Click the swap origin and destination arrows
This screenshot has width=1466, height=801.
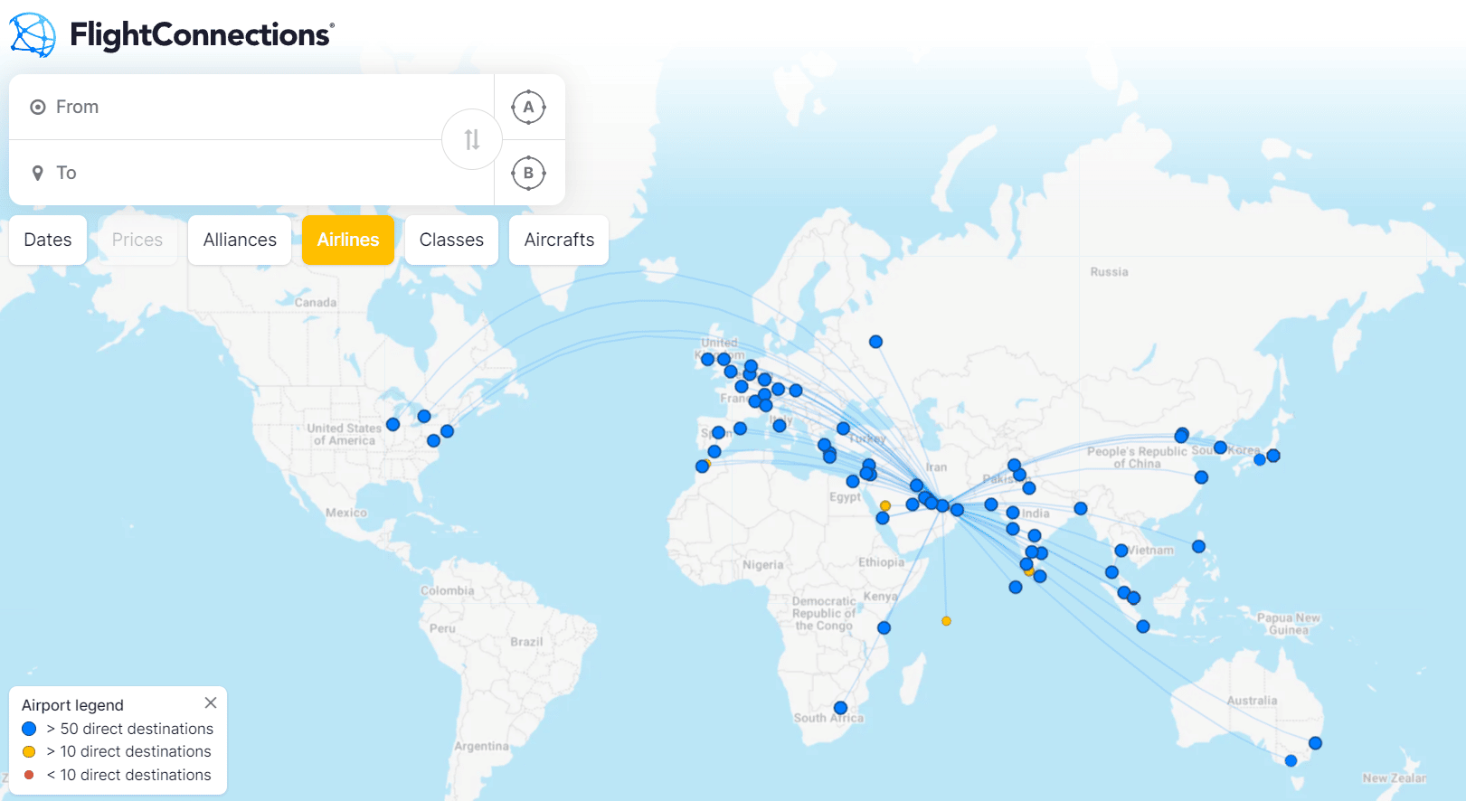(x=471, y=139)
